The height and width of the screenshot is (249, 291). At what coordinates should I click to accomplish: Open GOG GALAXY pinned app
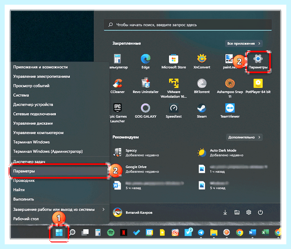[x=145, y=111]
